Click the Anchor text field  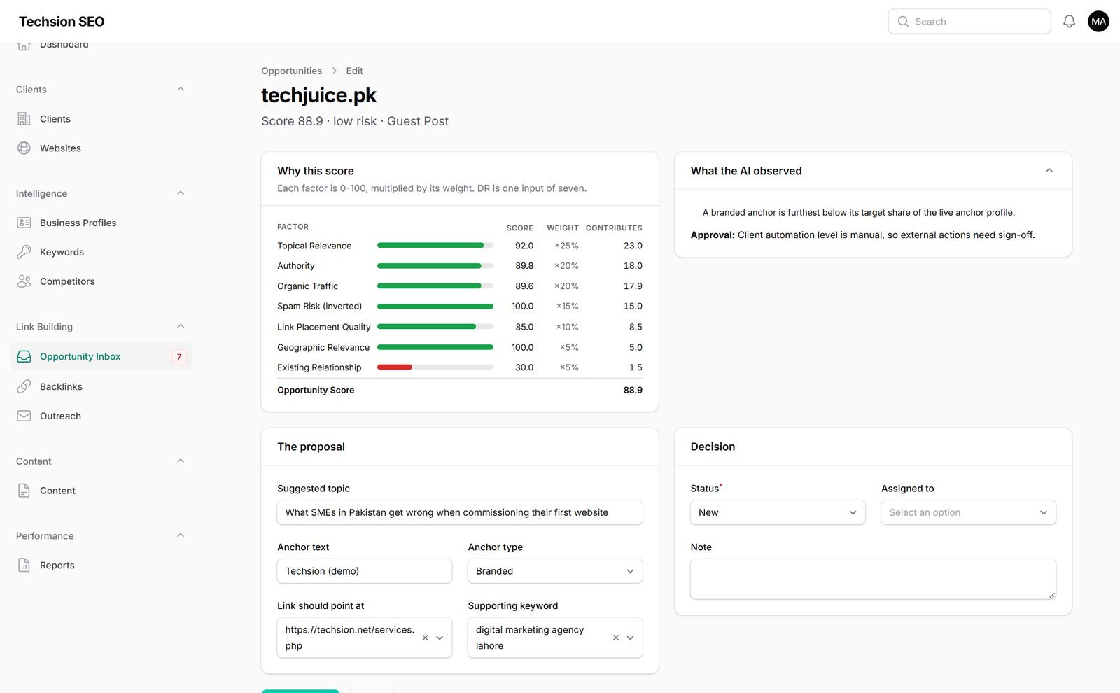click(365, 571)
